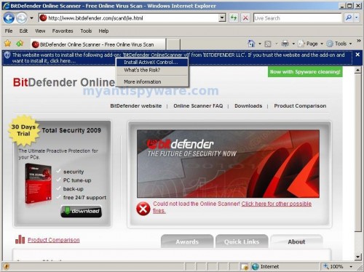Switch to the Quick Links tab
The width and height of the screenshot is (364, 272).
pyautogui.click(x=242, y=241)
